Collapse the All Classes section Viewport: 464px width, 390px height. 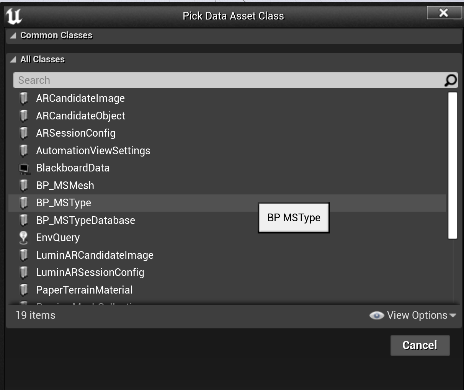pyautogui.click(x=13, y=60)
